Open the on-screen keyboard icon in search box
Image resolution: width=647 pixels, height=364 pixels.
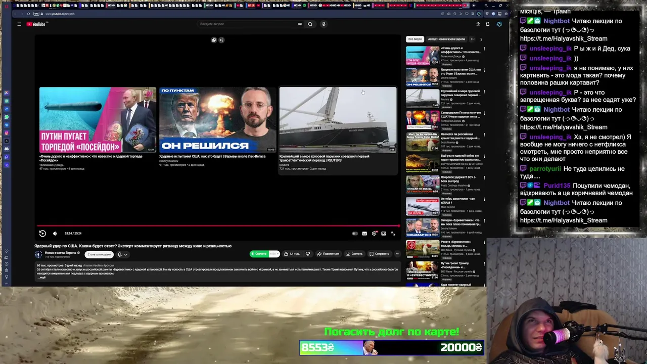[300, 24]
